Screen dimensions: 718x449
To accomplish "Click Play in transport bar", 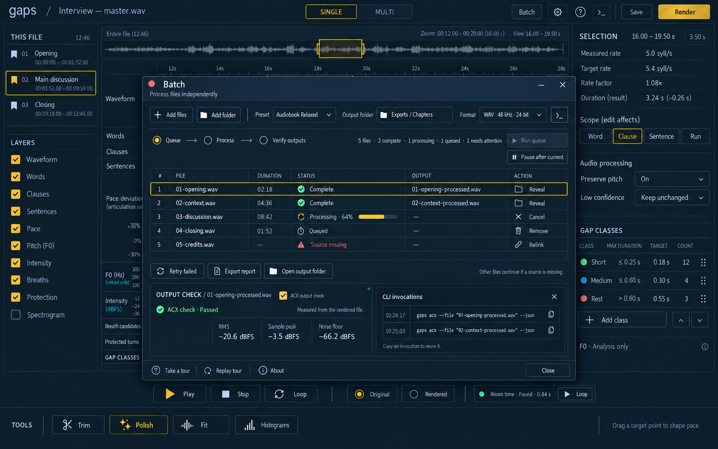I will [180, 394].
